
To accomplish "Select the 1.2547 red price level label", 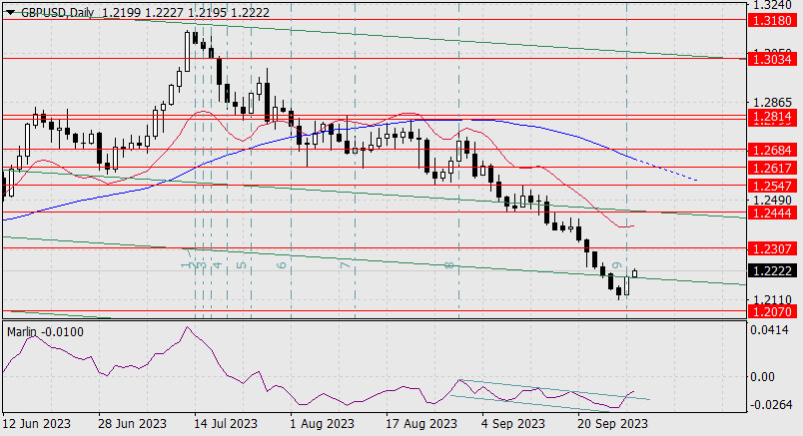I will point(772,186).
